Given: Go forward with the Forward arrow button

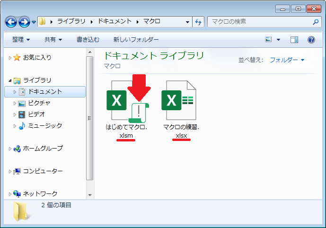Looking at the screenshot, I should point(24,22).
